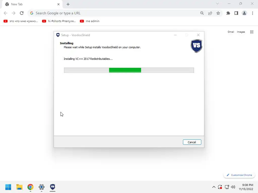The image size is (258, 193).
Task: Open the 'это что мне нужно' bookmark
Action: (21, 21)
